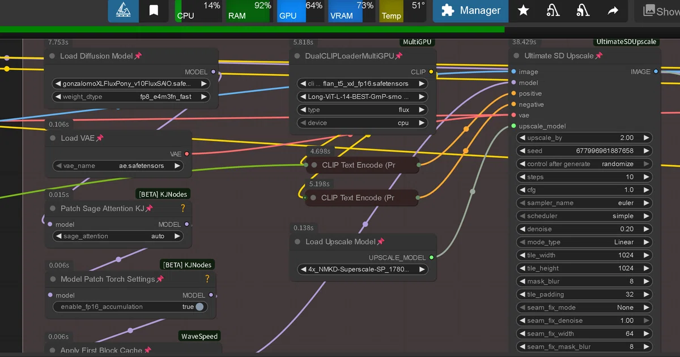Screen dimensions: 680x357
Task: Click the pin icon on Patch Sage Attention KJ
Action: coord(149,208)
